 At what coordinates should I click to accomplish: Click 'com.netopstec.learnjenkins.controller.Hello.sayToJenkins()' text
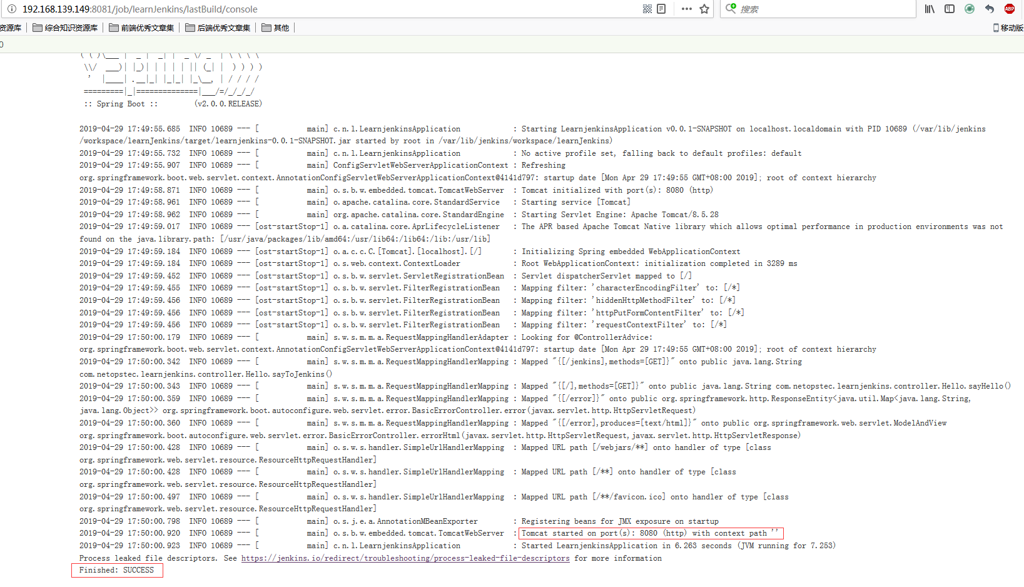pyautogui.click(x=206, y=374)
